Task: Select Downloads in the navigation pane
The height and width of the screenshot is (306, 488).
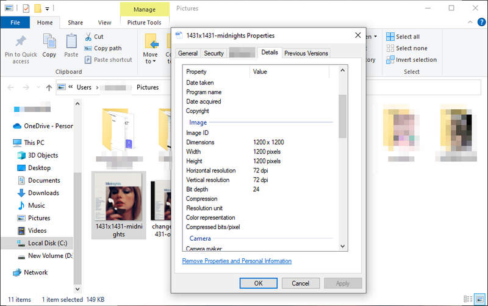Action: pos(43,193)
